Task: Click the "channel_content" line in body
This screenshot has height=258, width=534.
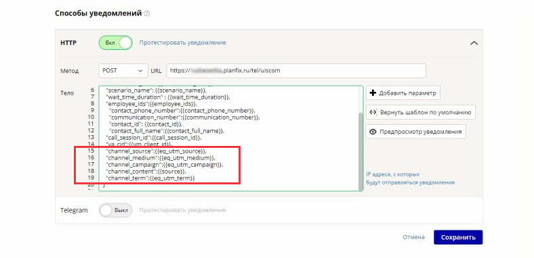Action: pyautogui.click(x=146, y=172)
